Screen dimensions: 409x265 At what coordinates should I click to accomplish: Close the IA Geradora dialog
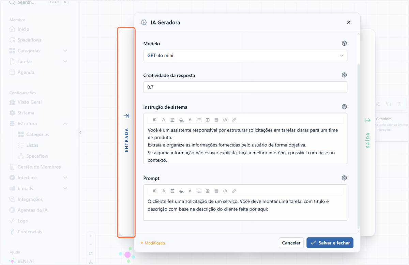click(349, 22)
